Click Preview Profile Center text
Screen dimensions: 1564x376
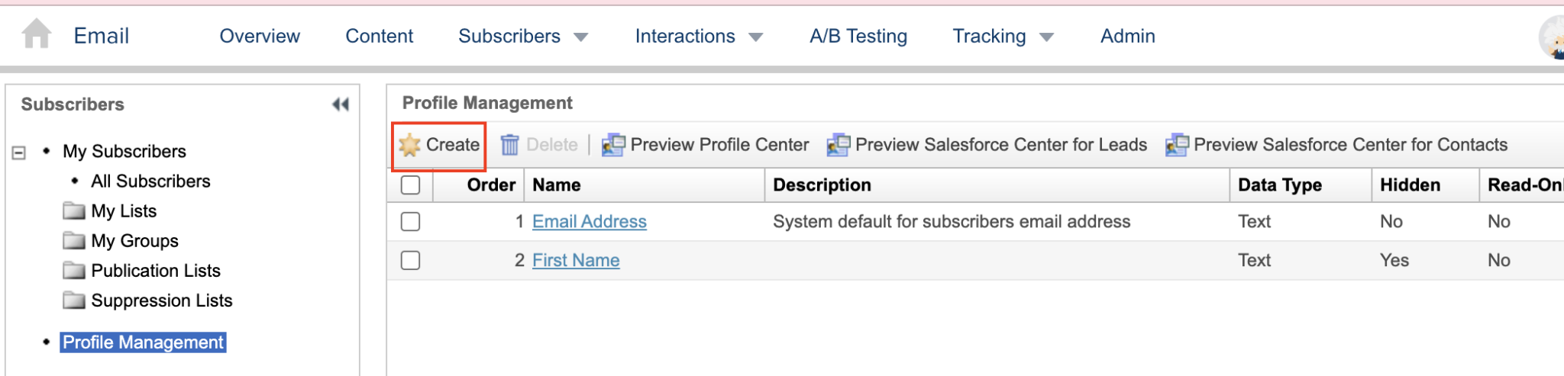coord(719,145)
